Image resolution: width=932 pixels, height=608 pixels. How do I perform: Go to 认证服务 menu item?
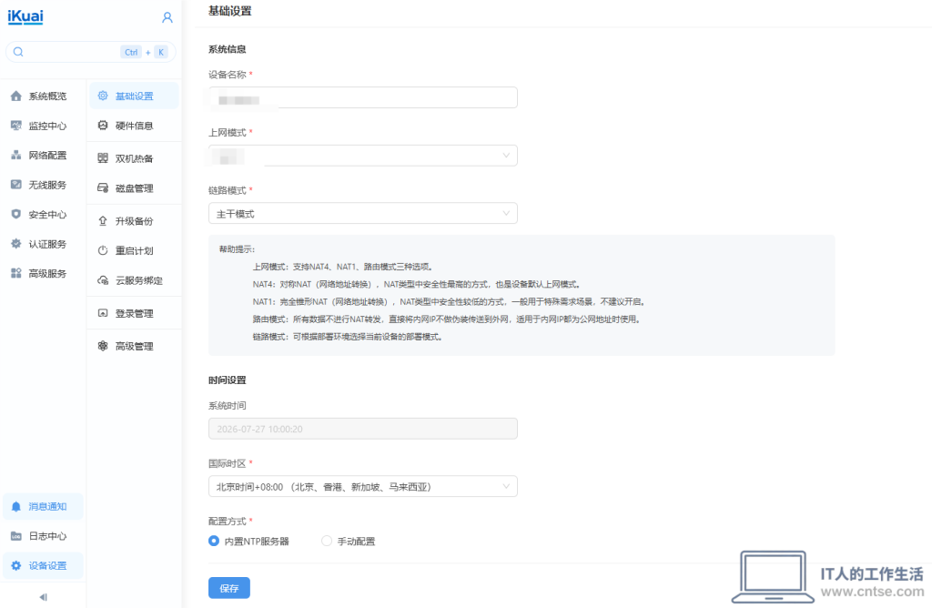pos(43,244)
